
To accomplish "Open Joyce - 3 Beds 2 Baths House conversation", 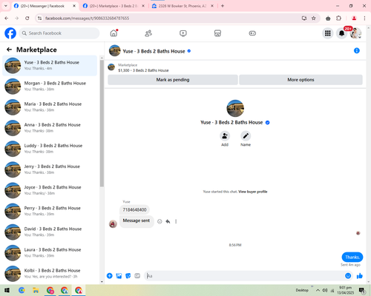I will pyautogui.click(x=50, y=190).
